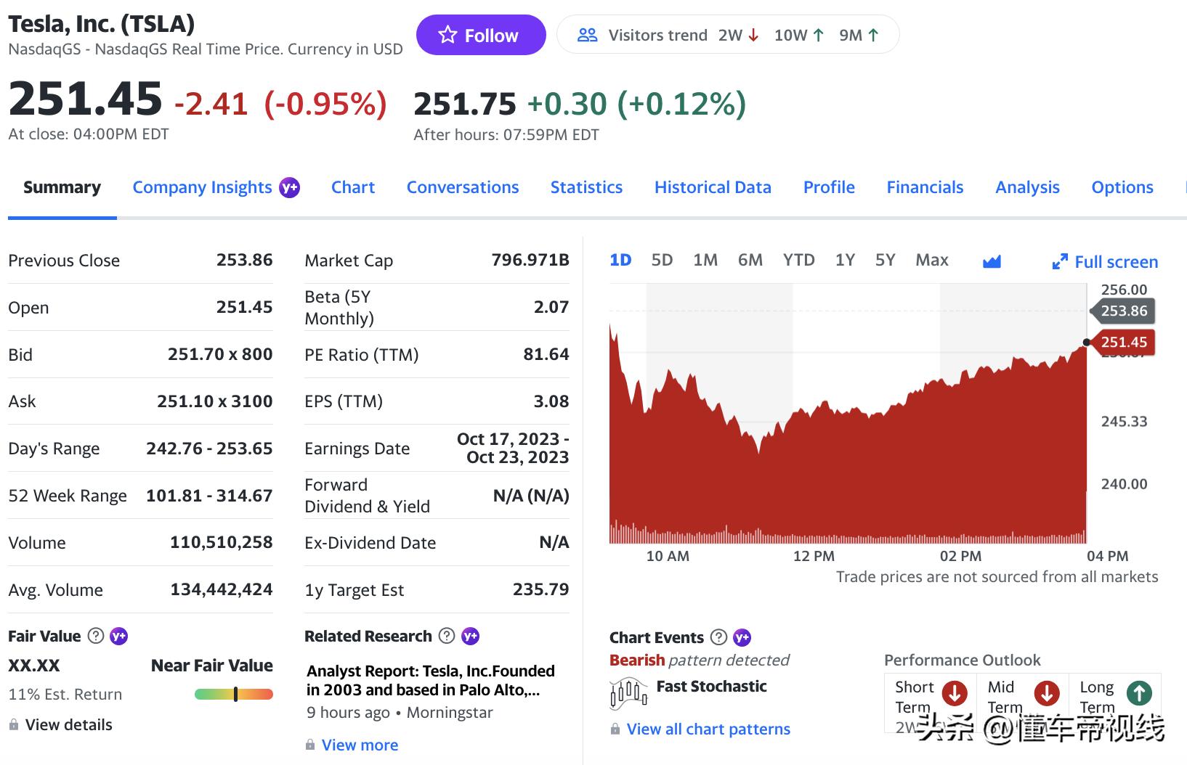
Task: Click the 2W red down arrow
Action: [x=753, y=35]
